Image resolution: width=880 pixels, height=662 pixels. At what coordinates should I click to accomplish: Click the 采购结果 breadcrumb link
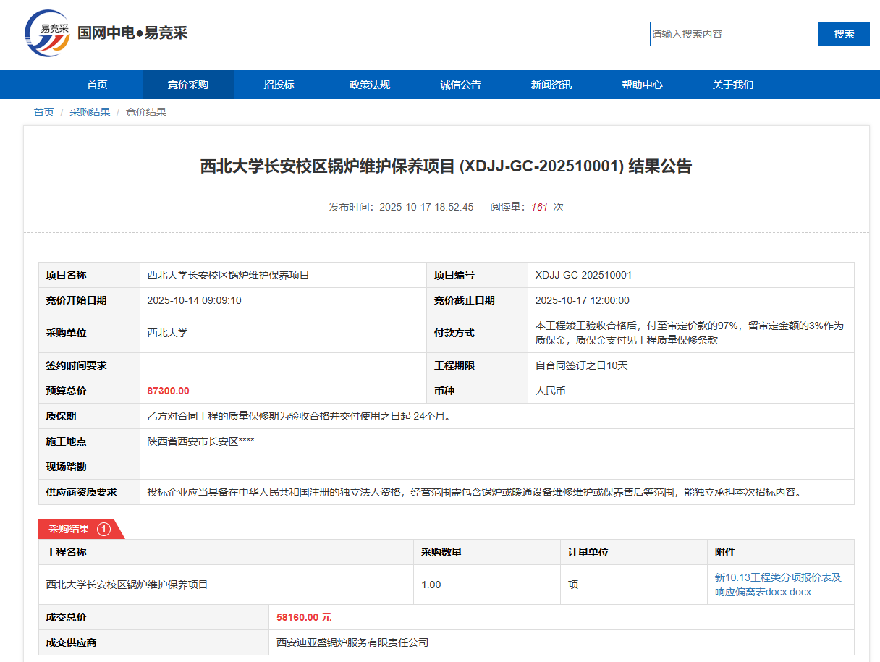[90, 112]
